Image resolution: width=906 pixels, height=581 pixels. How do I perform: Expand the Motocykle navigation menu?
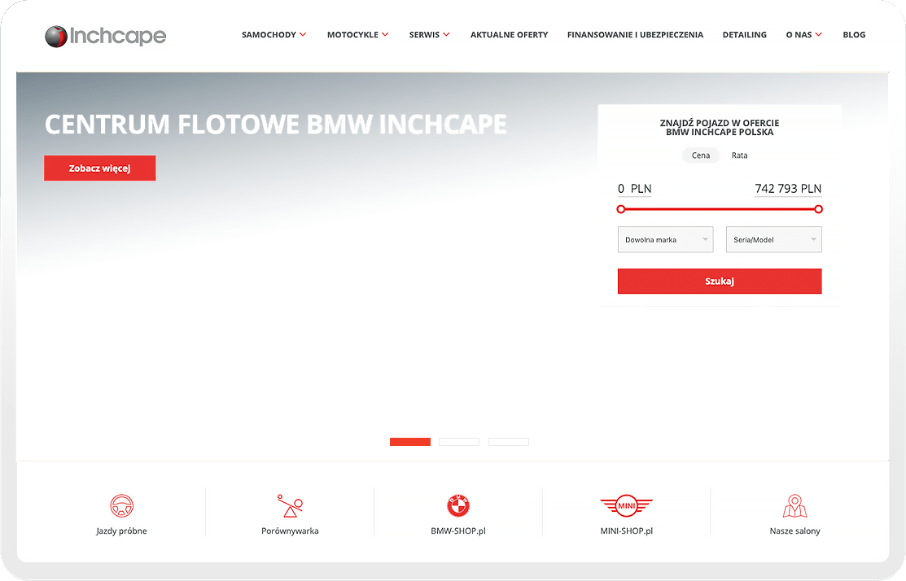[x=357, y=35]
